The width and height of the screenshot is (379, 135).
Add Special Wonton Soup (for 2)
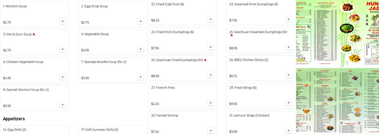(x=63, y=105)
